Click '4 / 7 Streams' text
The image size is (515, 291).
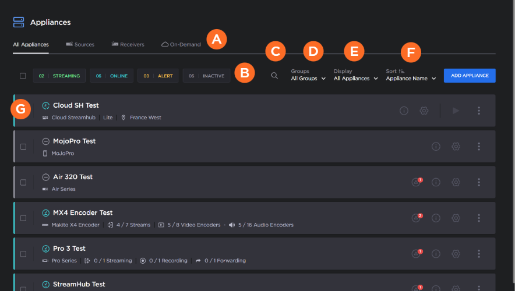pos(133,225)
